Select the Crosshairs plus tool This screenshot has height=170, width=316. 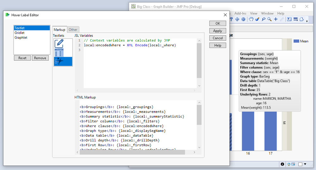276,20
